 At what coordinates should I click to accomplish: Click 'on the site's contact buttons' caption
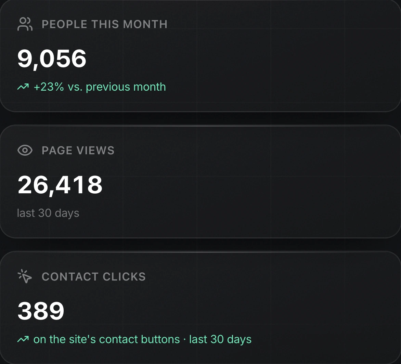107,339
